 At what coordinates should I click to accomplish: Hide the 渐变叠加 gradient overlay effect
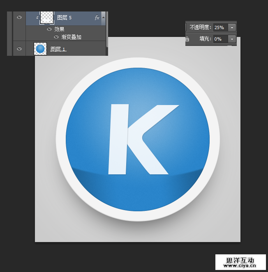pyautogui.click(x=56, y=37)
